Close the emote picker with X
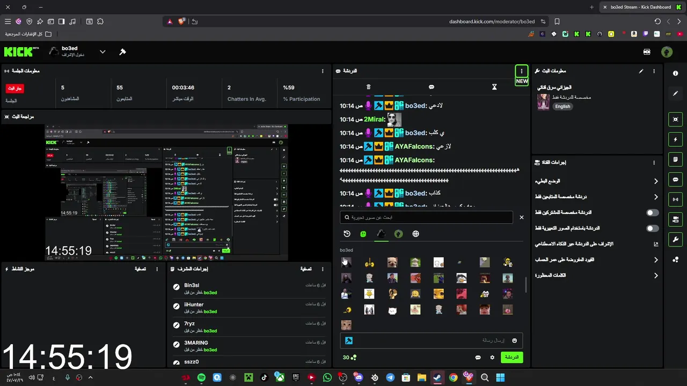This screenshot has width=687, height=386. [521, 217]
